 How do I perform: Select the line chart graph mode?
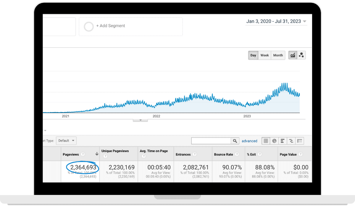[293, 55]
